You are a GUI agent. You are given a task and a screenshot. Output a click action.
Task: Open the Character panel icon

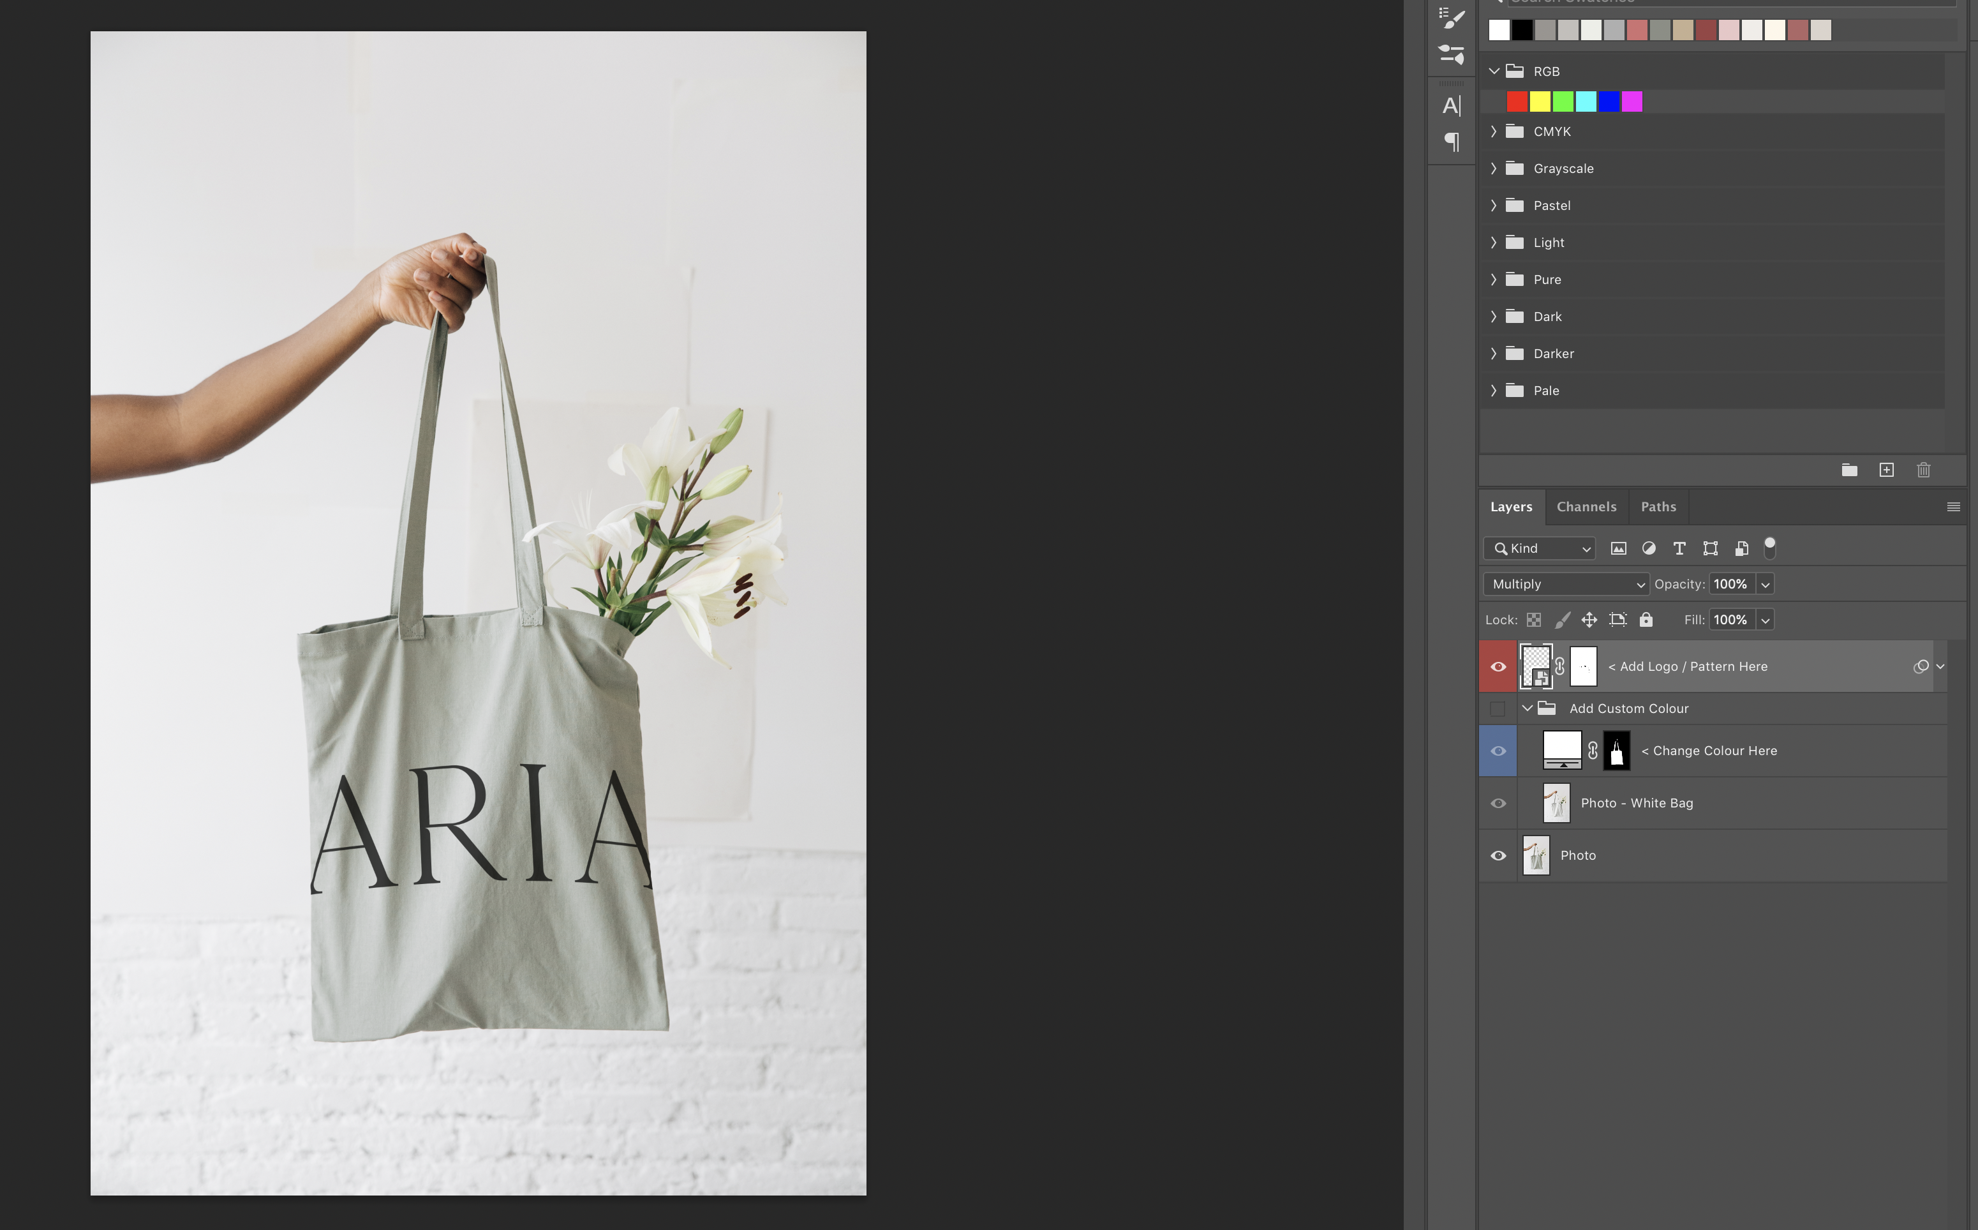click(x=1451, y=106)
